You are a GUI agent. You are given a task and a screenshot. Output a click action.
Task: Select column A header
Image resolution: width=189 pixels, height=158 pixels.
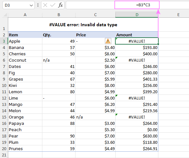25,15
